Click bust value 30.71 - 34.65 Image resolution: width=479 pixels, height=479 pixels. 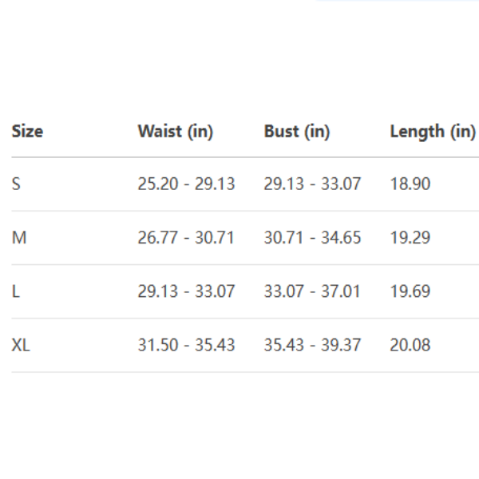point(312,238)
